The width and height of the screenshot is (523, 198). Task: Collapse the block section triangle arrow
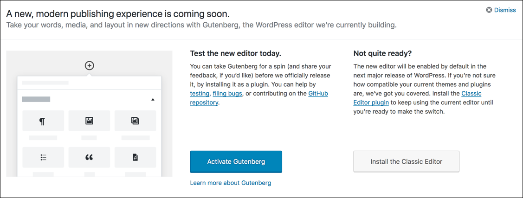pyautogui.click(x=153, y=99)
